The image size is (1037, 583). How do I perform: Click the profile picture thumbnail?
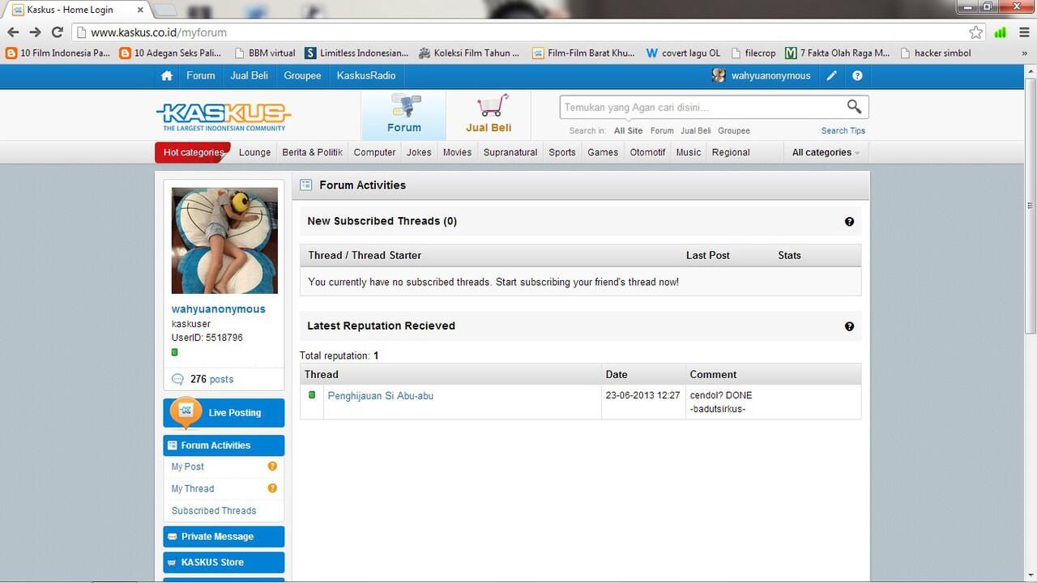pos(224,240)
